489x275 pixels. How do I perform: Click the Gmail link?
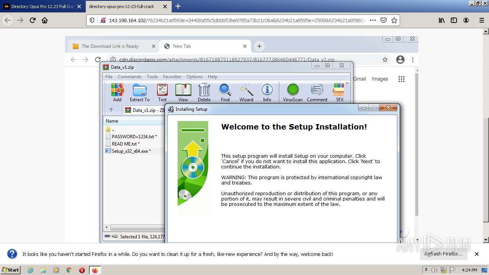click(359, 79)
